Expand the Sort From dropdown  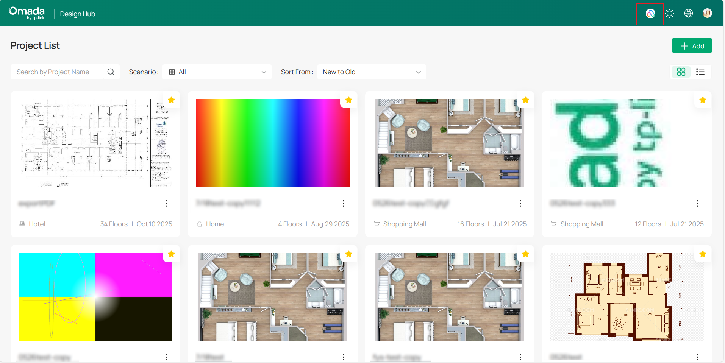click(x=371, y=72)
